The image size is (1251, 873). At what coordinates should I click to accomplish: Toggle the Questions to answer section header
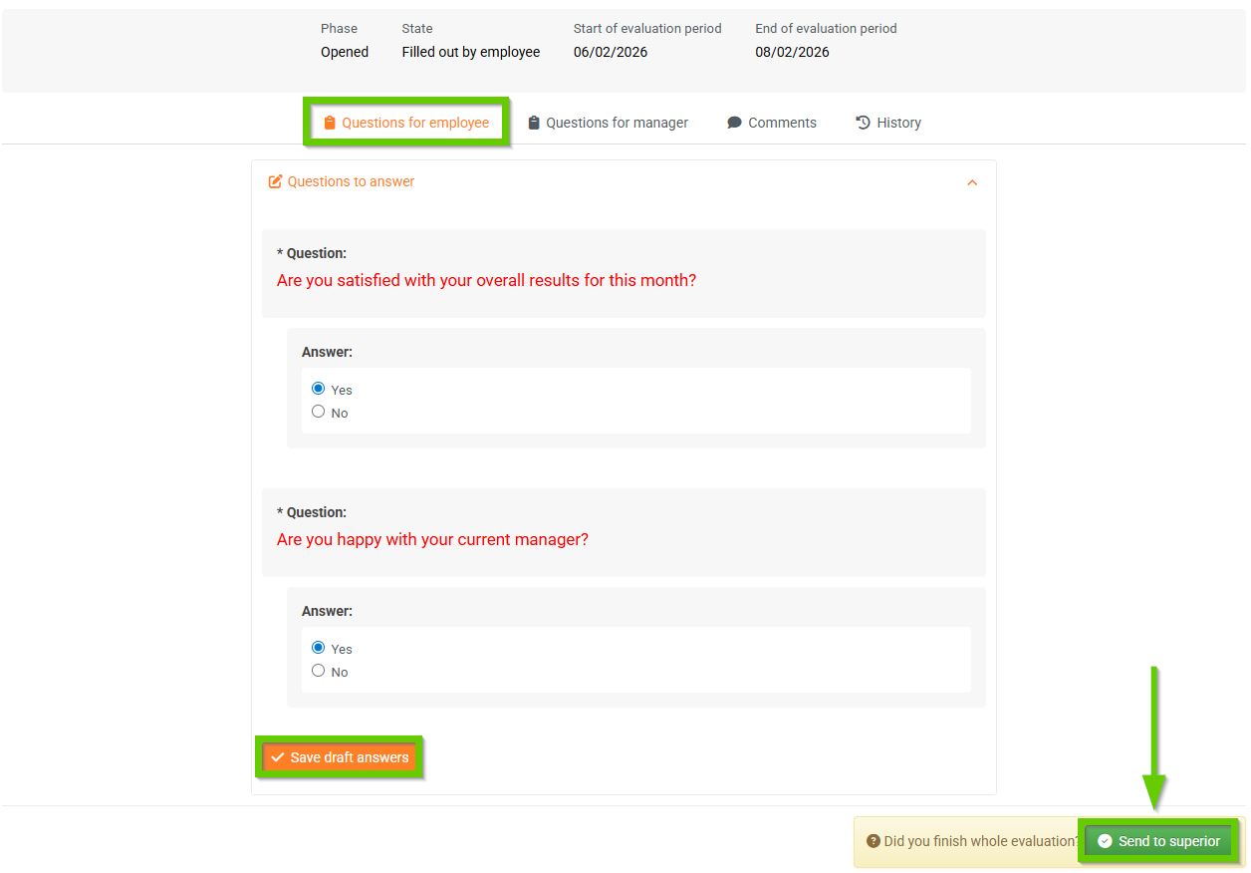point(351,182)
